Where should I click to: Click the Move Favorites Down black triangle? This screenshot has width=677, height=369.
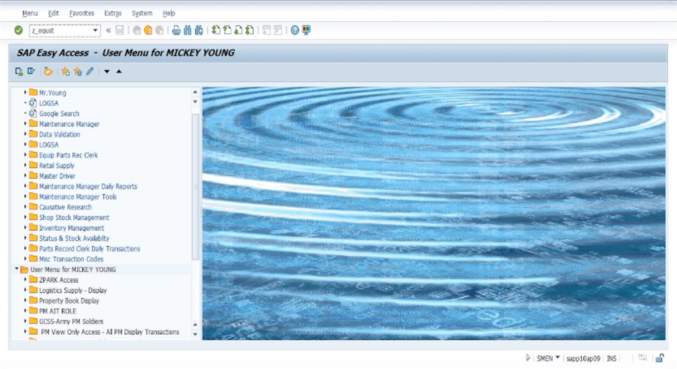(107, 72)
